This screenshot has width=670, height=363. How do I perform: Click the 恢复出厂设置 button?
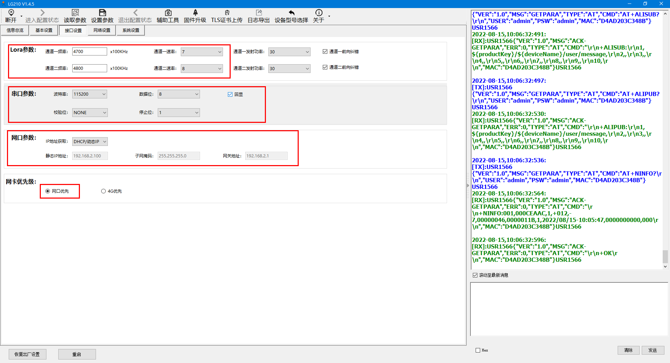click(27, 354)
